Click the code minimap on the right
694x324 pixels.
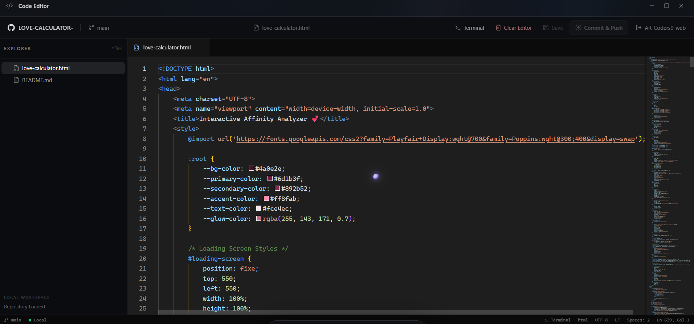point(670,185)
